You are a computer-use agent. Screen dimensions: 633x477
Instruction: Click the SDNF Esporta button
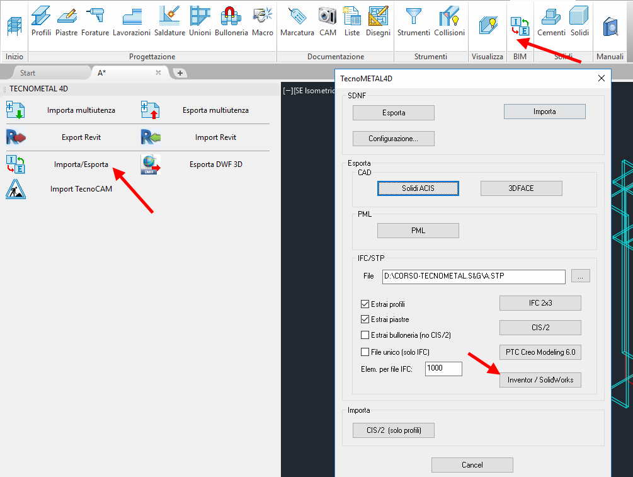[x=394, y=113]
